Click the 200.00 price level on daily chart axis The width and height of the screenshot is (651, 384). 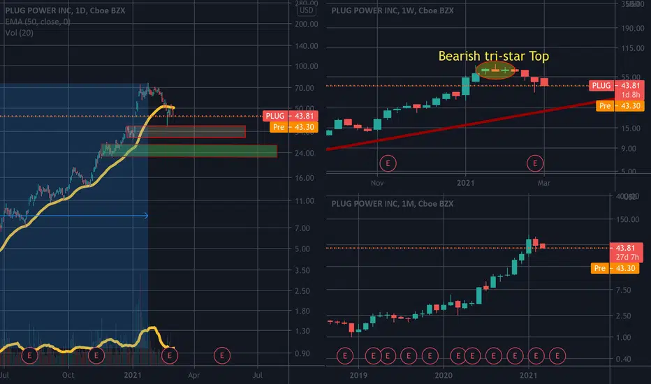[307, 24]
